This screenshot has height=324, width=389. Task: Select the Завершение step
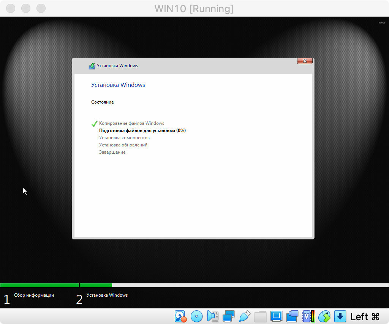pos(112,152)
